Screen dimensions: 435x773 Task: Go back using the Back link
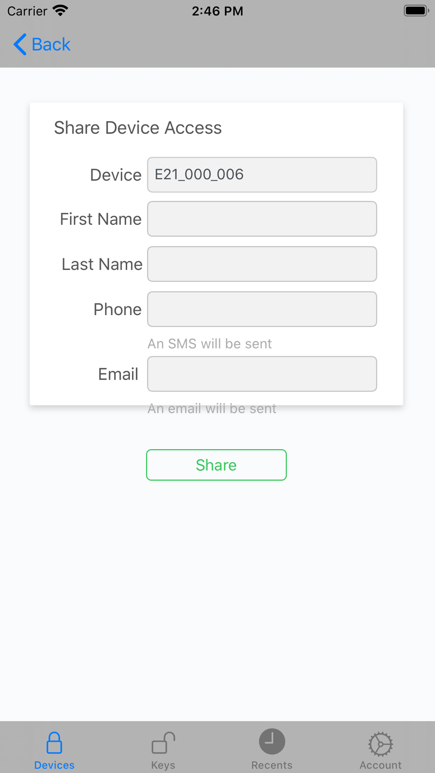pos(42,44)
